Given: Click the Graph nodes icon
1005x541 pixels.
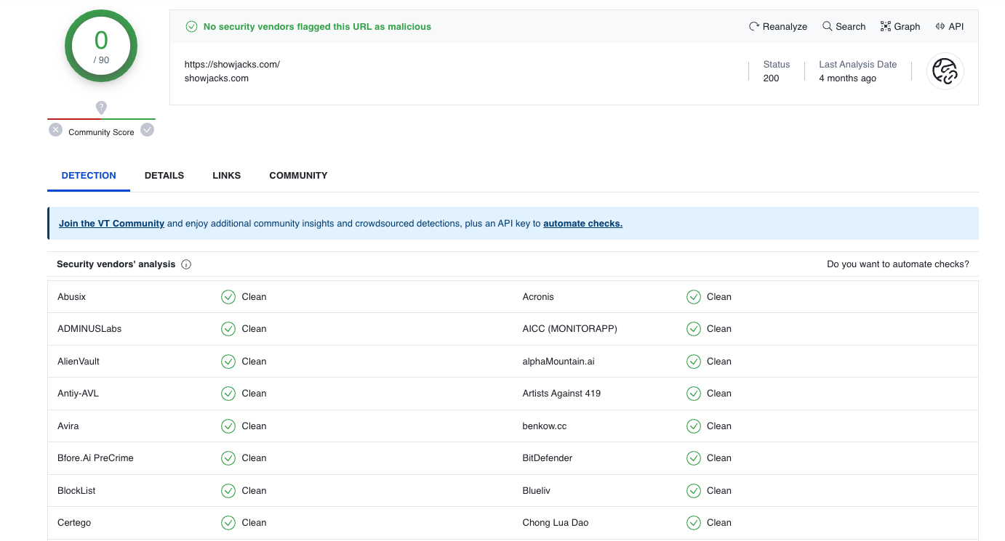Looking at the screenshot, I should [x=885, y=26].
